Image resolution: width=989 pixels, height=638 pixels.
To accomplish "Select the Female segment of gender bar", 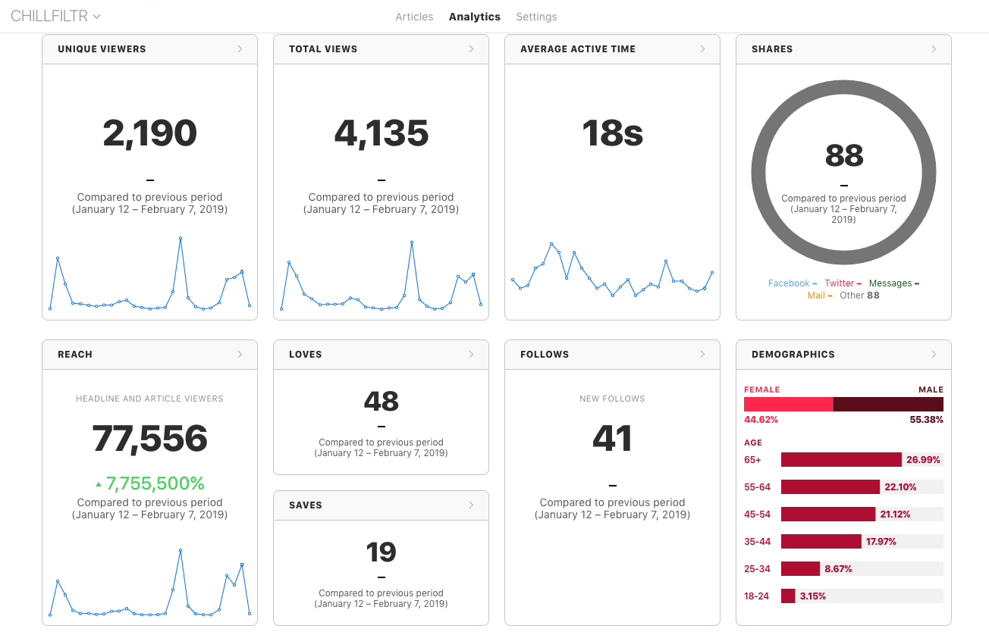I will tap(788, 405).
